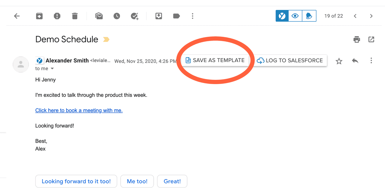Print the Demo Schedule email
Screen dimensions: 385x194
(356, 39)
